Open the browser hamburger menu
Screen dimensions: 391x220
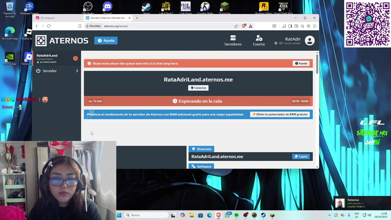coord(315,26)
